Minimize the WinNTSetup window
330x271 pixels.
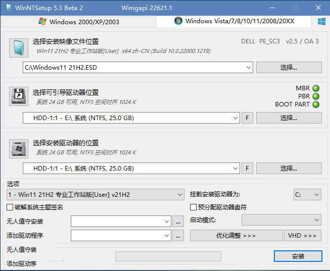point(272,8)
